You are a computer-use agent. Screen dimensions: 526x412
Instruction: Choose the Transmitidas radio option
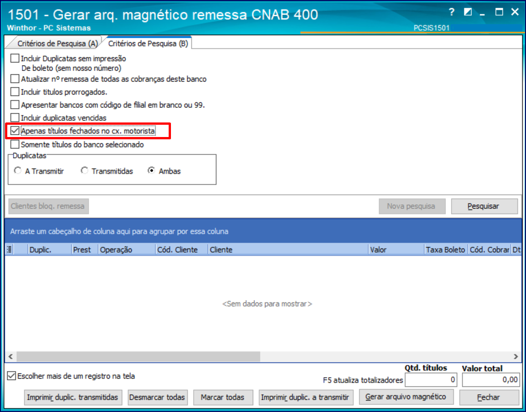(x=84, y=171)
